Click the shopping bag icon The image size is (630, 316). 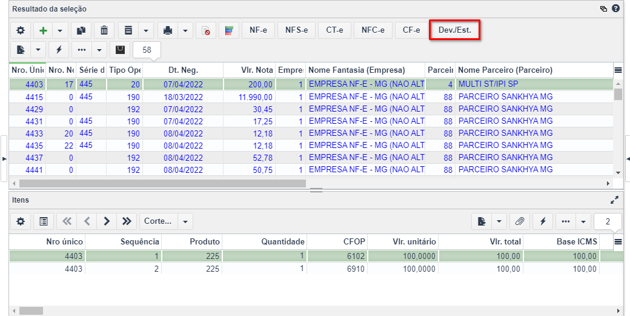[120, 50]
